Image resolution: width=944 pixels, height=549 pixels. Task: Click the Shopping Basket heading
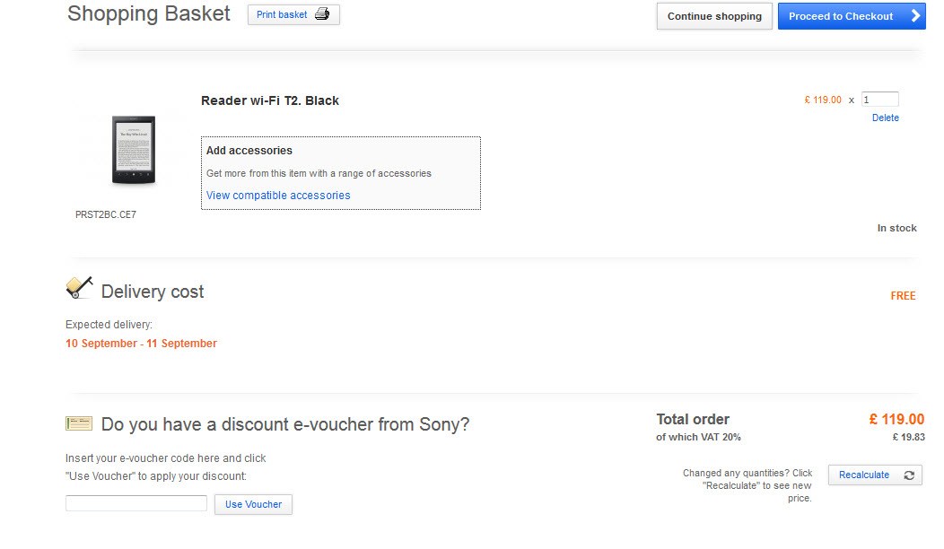pyautogui.click(x=149, y=14)
